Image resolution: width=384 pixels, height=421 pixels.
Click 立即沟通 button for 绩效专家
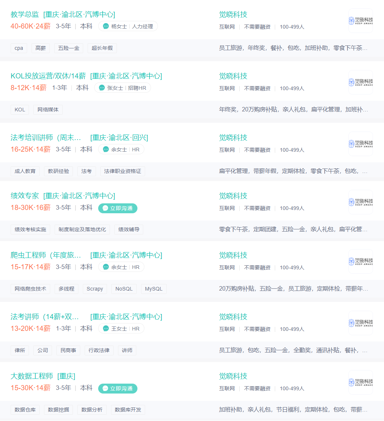pos(118,208)
